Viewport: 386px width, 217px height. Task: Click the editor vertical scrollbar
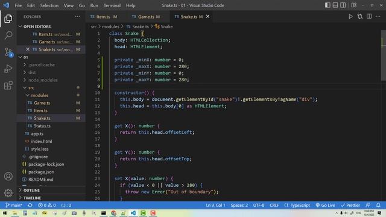(384, 55)
